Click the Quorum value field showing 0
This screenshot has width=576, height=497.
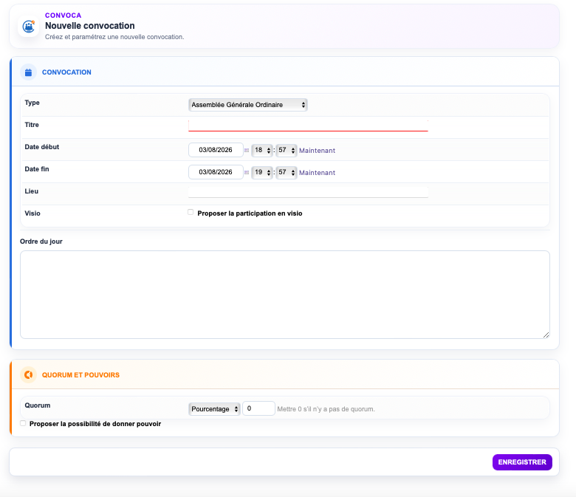258,408
